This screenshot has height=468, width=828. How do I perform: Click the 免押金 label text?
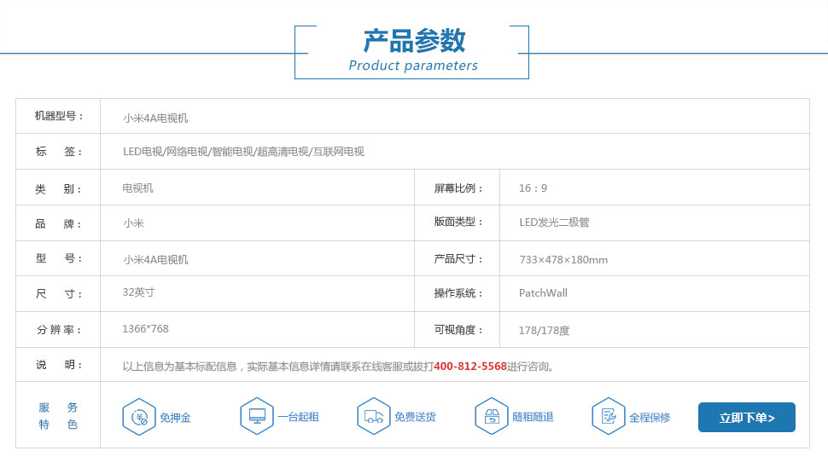(175, 418)
